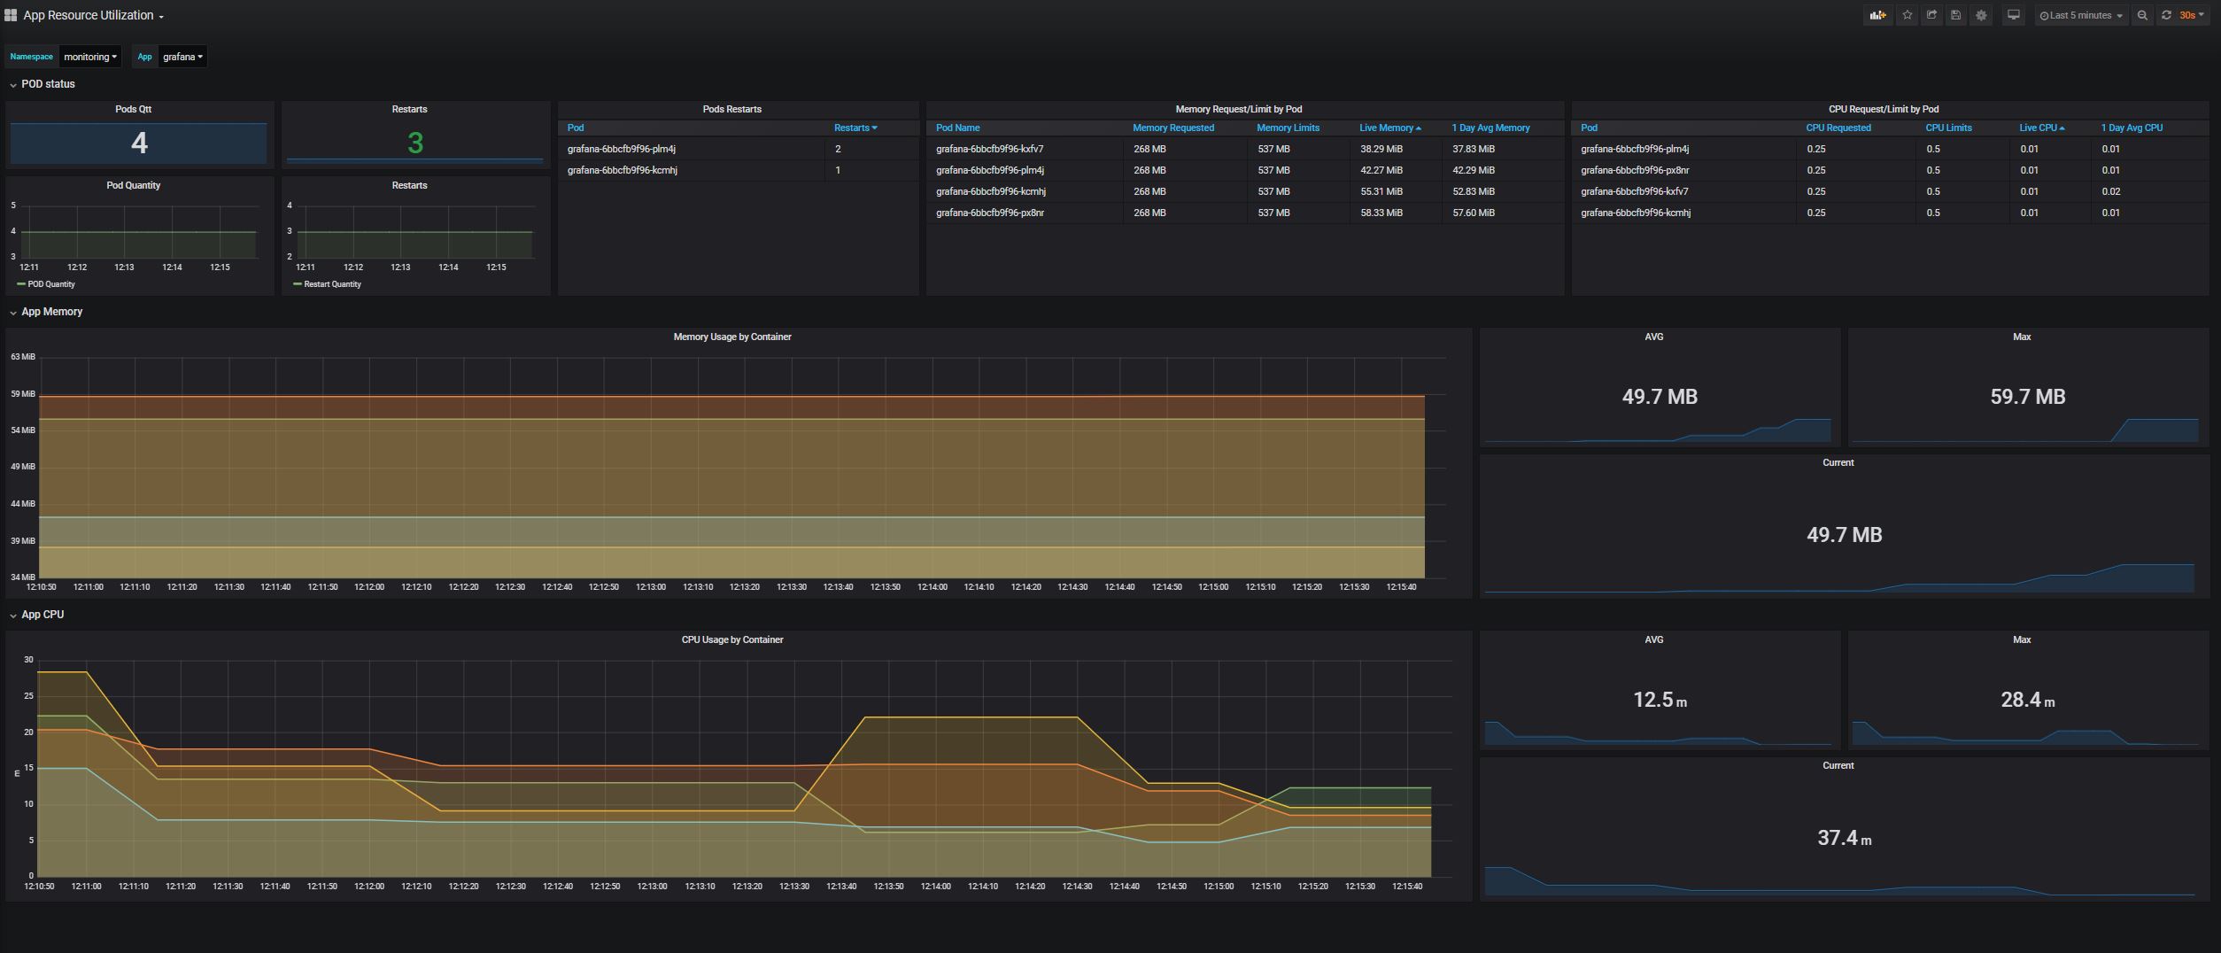
Task: Open the Last 5 minutes time picker
Action: [2080, 15]
